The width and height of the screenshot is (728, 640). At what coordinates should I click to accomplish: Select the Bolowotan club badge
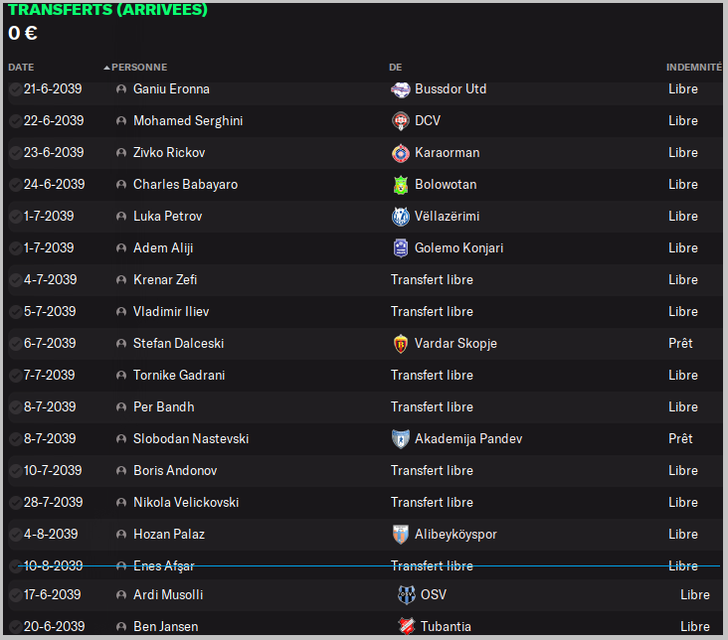[400, 185]
